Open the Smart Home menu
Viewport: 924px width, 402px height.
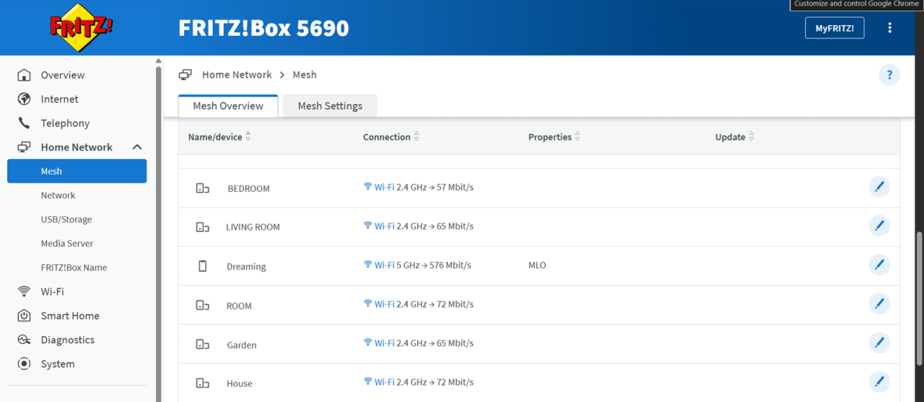point(70,316)
